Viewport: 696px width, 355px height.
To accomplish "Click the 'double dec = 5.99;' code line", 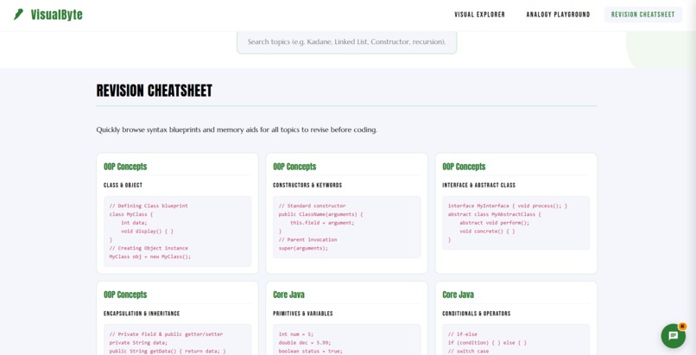I will pyautogui.click(x=305, y=343).
